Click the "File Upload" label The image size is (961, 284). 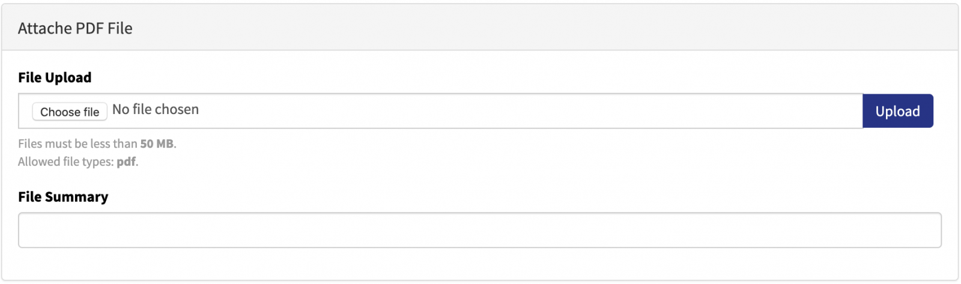pyautogui.click(x=55, y=77)
